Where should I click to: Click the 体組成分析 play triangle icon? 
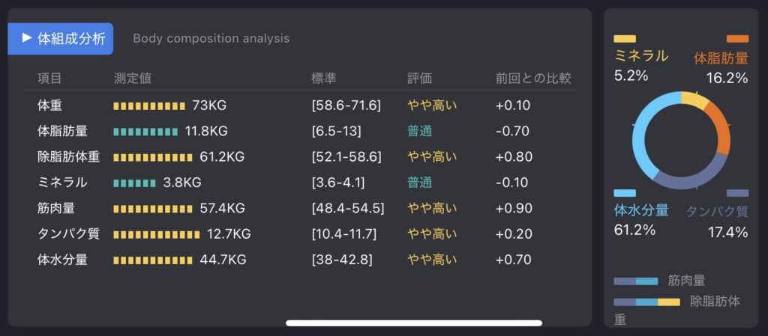(27, 38)
